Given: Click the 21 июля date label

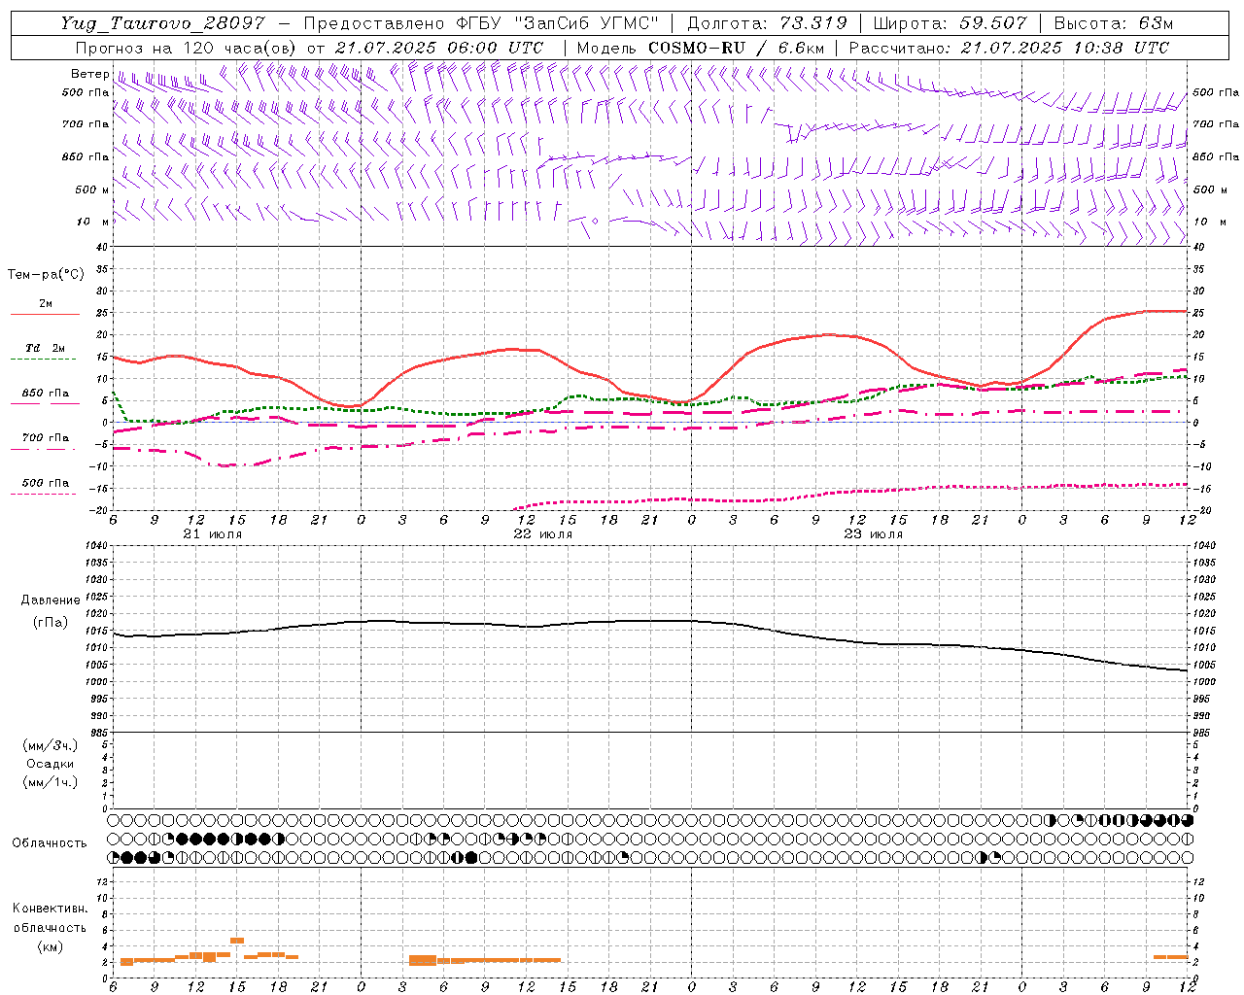Looking at the screenshot, I should 213,534.
